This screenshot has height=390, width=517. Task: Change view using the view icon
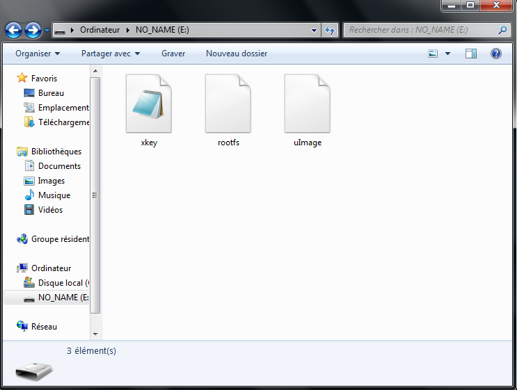tap(434, 54)
